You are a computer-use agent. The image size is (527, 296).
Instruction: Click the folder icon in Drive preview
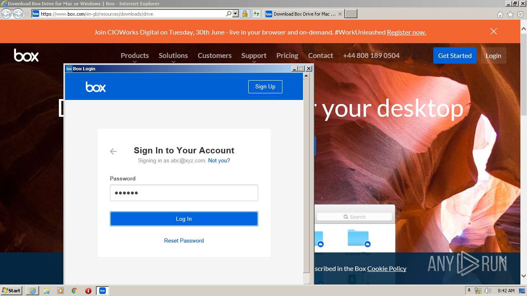coord(358,238)
